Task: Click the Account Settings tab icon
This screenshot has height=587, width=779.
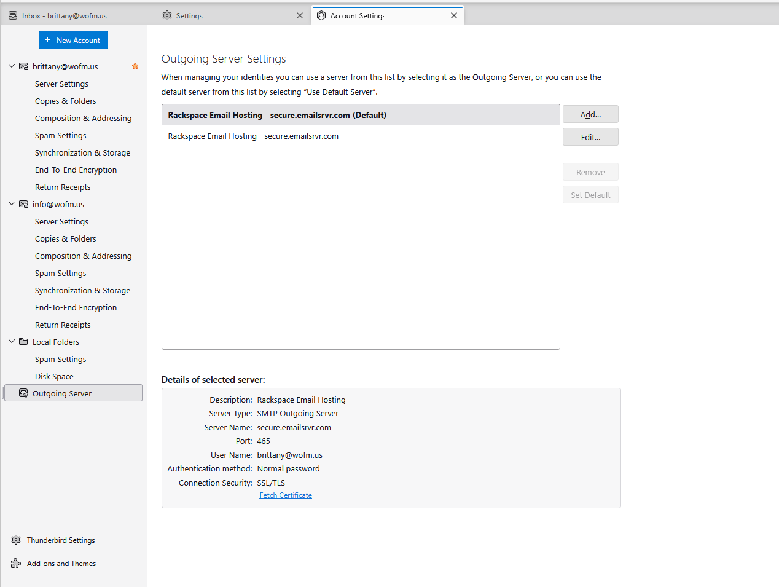Action: click(321, 15)
